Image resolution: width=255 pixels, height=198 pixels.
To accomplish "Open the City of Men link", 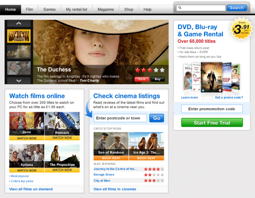I will pos(102,181).
